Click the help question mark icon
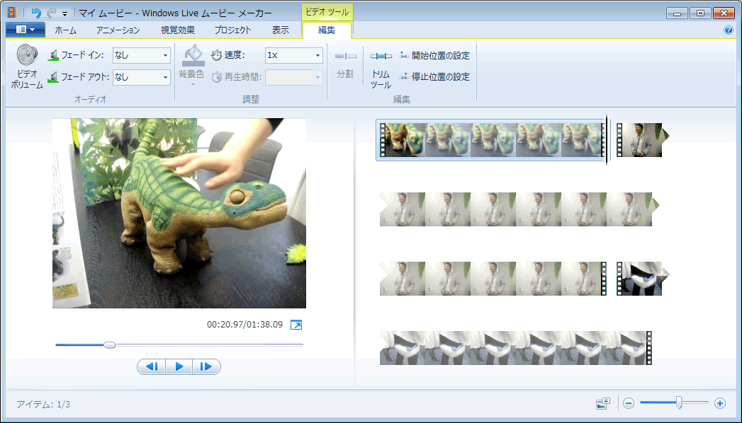This screenshot has width=742, height=423. (x=728, y=30)
